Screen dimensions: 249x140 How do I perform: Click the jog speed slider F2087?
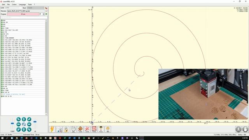(x=12, y=124)
